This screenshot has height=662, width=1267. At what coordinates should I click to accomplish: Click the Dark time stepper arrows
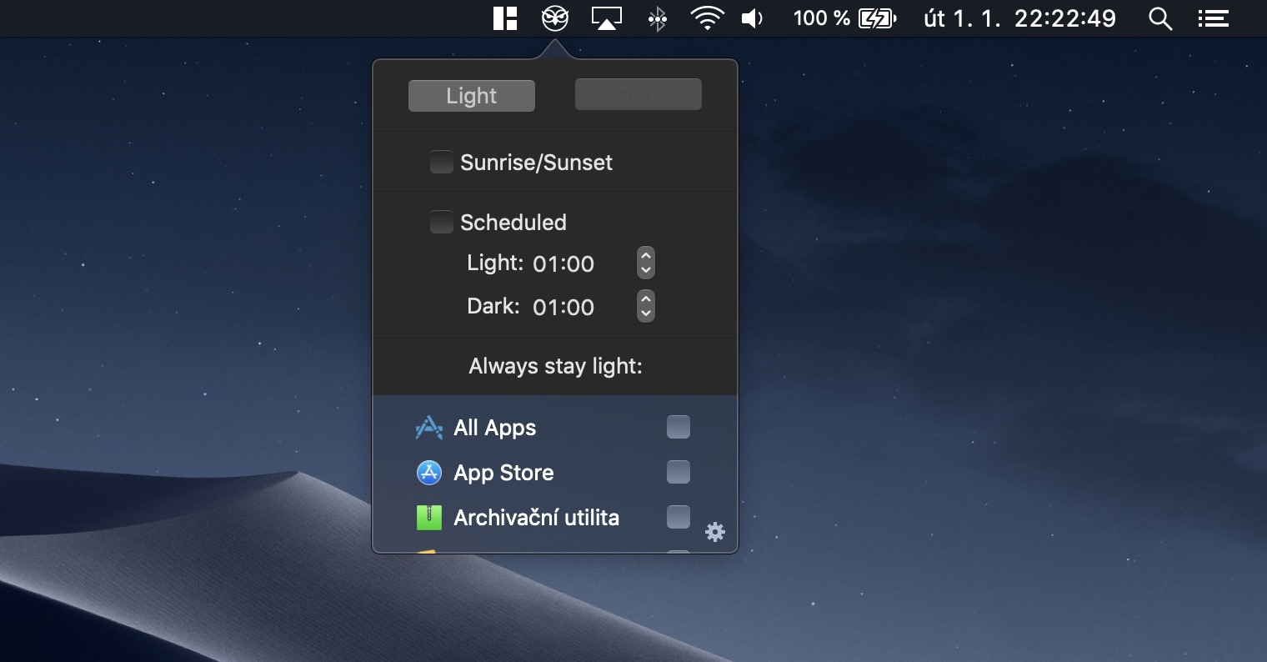point(645,306)
